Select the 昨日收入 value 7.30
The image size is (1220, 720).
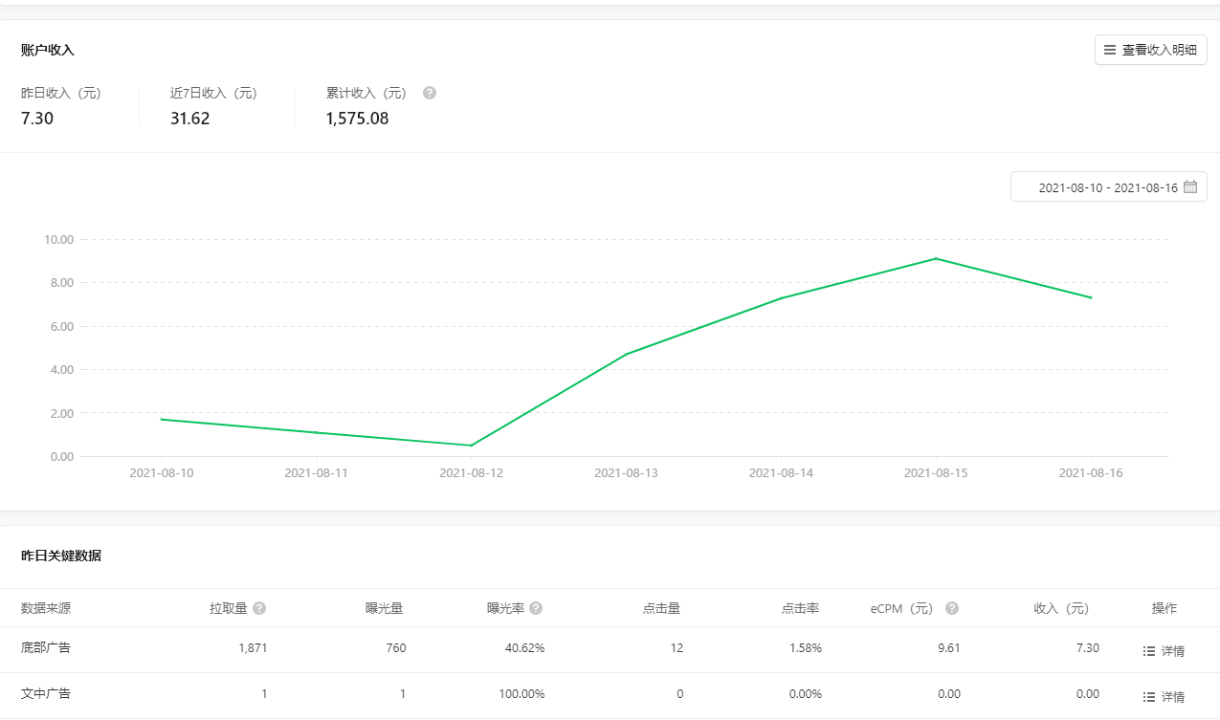(x=37, y=119)
